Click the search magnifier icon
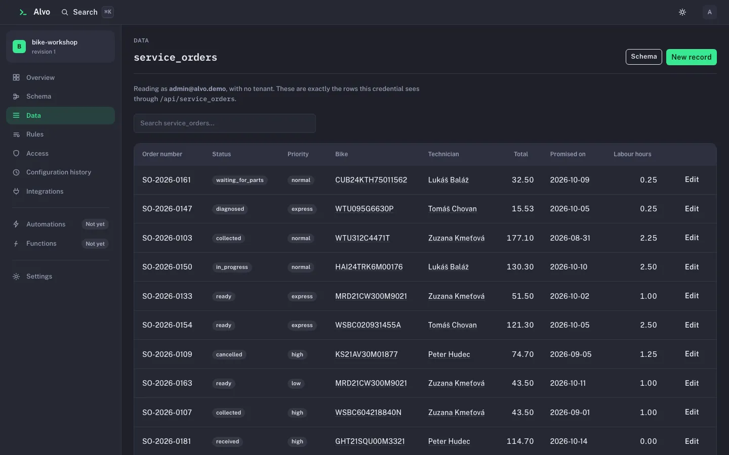The width and height of the screenshot is (729, 455). click(x=65, y=12)
